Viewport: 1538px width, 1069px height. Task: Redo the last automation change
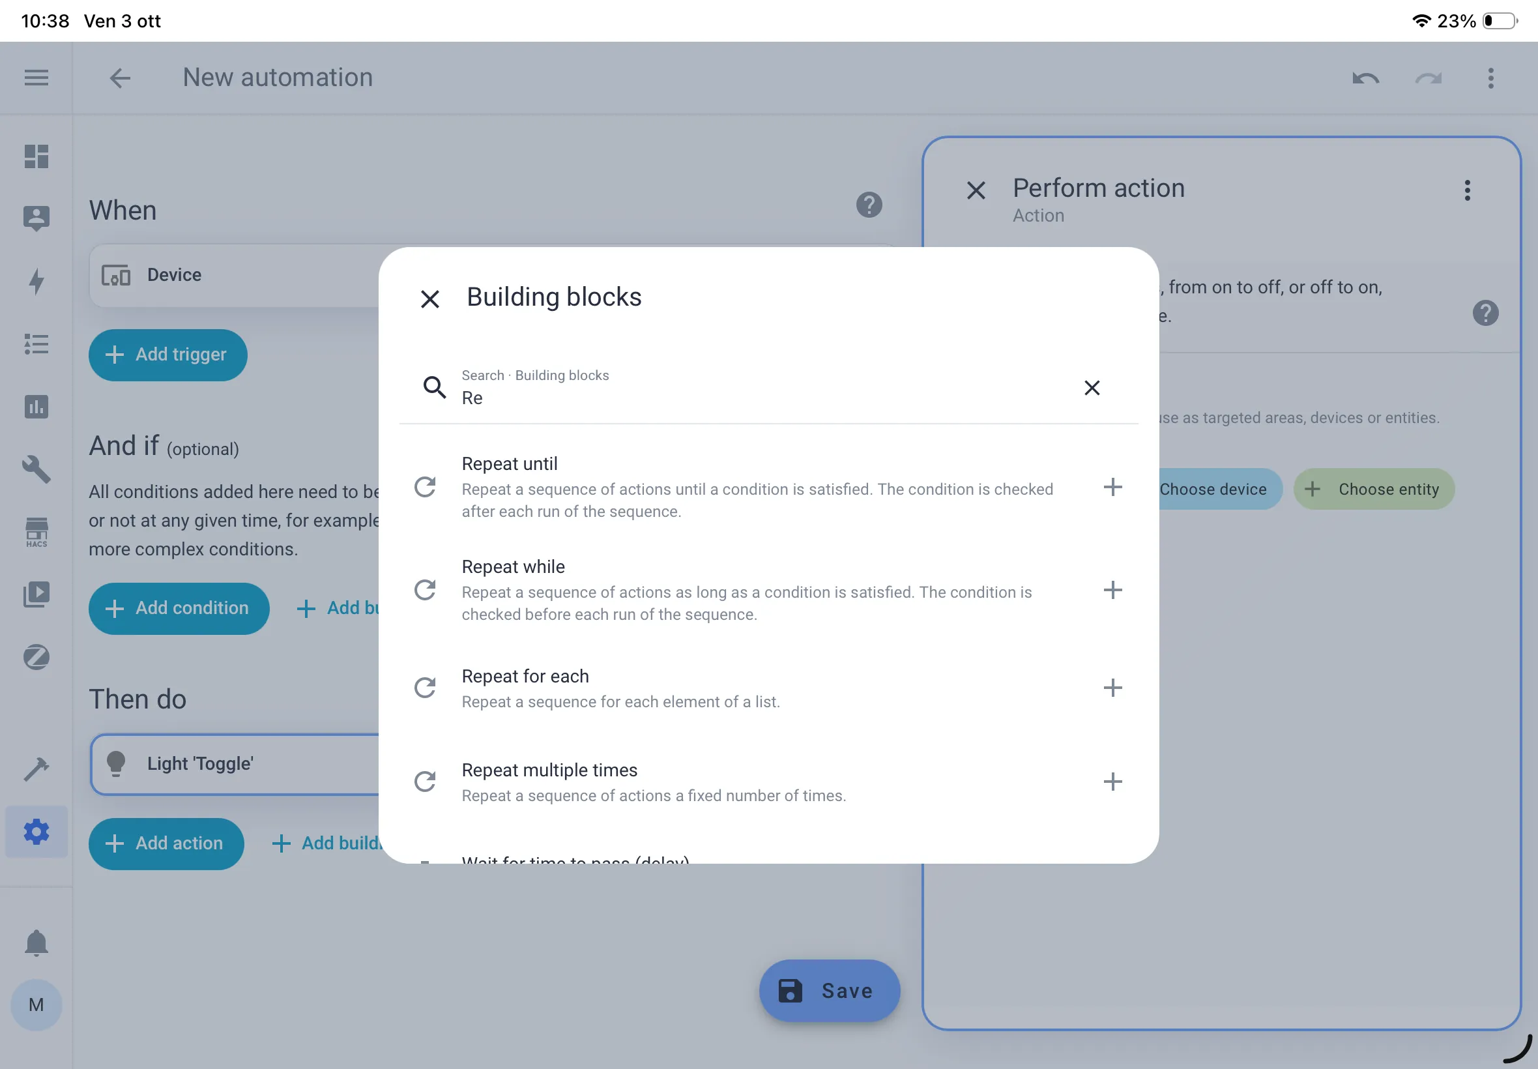click(1429, 78)
